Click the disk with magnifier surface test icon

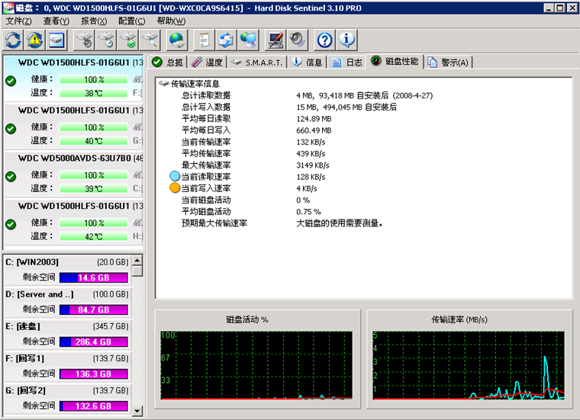click(150, 40)
